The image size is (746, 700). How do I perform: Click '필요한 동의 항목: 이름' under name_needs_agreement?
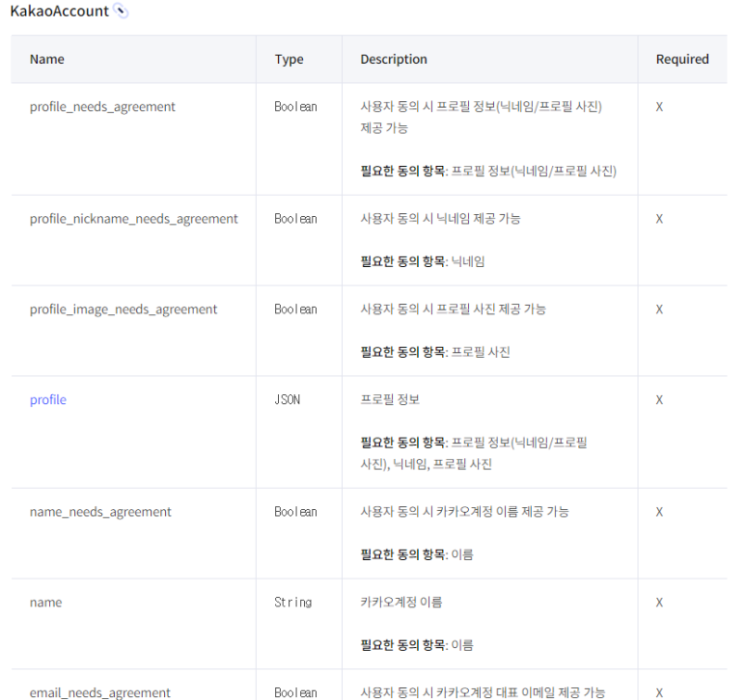[x=417, y=554]
